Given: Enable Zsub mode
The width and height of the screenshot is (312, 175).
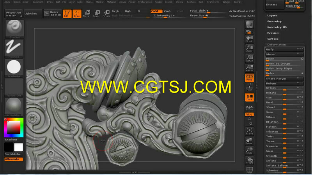Looking at the screenshot, I should [x=167, y=11].
